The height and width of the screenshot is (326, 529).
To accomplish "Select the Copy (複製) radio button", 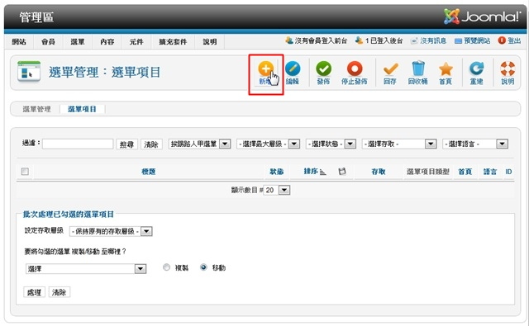I will click(x=166, y=267).
